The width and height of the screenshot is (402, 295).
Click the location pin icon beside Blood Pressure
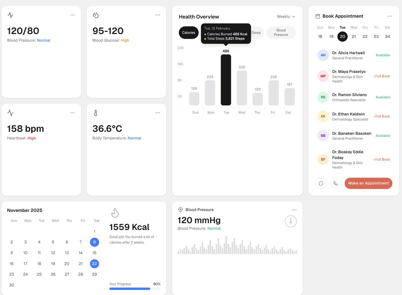pos(180,210)
